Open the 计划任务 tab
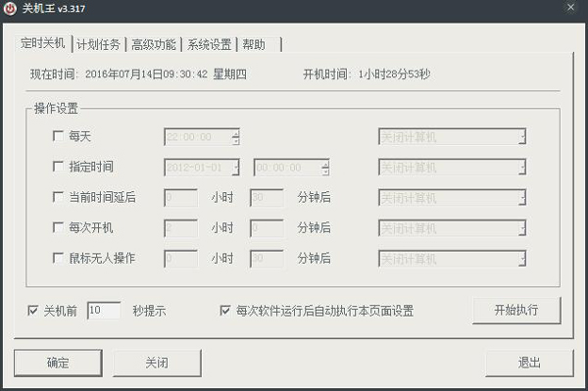 98,45
